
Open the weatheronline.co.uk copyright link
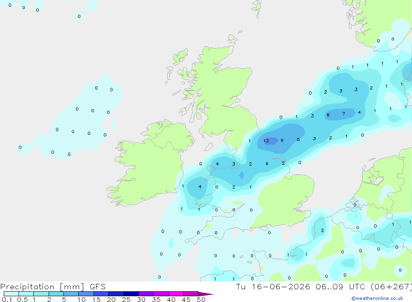[x=377, y=298]
